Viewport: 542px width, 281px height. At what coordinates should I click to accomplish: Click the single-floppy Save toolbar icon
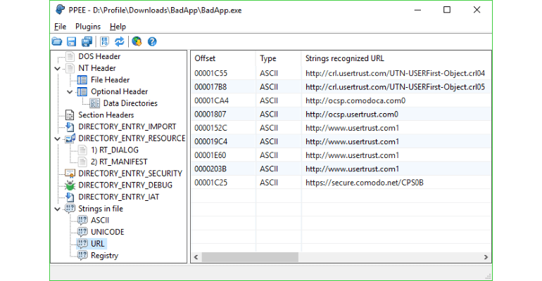(x=71, y=41)
